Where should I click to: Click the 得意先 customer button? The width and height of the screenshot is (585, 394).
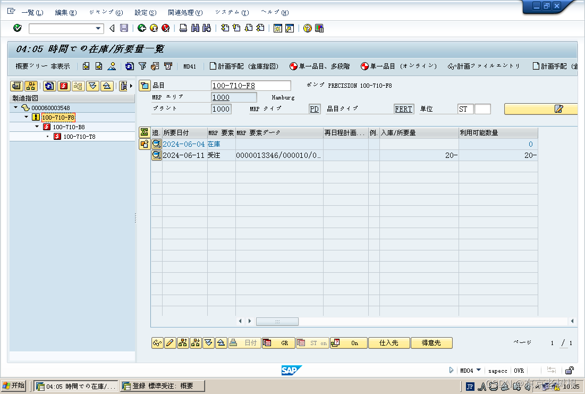431,343
